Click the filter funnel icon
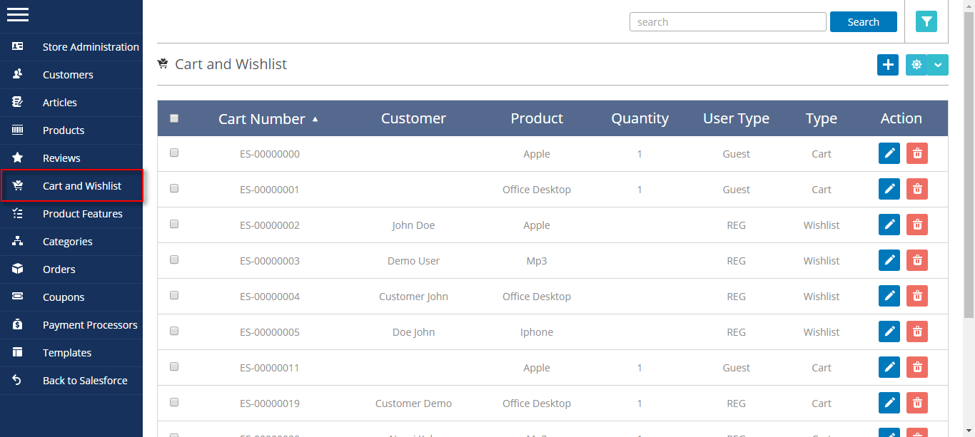Image resolution: width=975 pixels, height=437 pixels. pyautogui.click(x=926, y=22)
